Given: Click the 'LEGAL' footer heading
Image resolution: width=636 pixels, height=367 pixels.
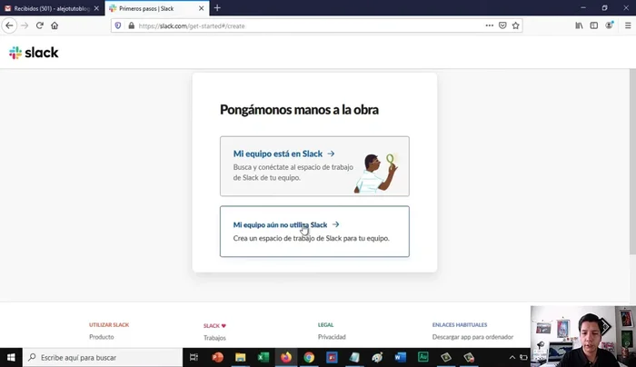Looking at the screenshot, I should (325, 325).
